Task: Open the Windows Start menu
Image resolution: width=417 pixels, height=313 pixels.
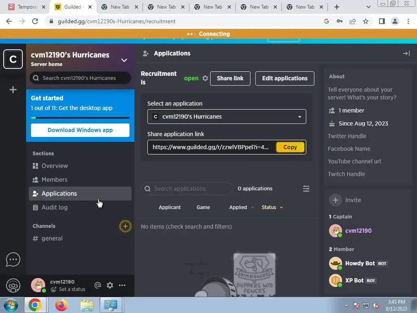Action: [11, 305]
